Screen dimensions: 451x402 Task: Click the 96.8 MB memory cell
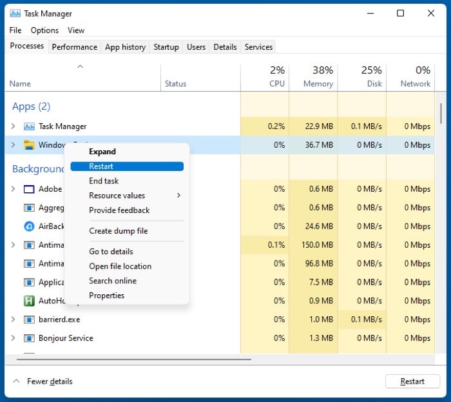pyautogui.click(x=313, y=263)
